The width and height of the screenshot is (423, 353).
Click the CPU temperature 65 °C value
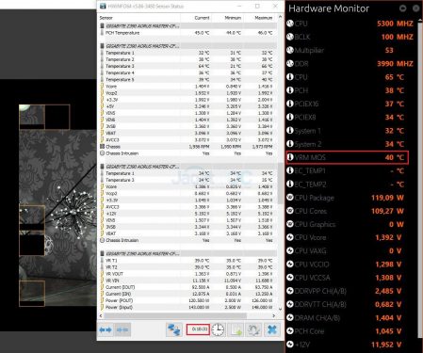tap(395, 77)
